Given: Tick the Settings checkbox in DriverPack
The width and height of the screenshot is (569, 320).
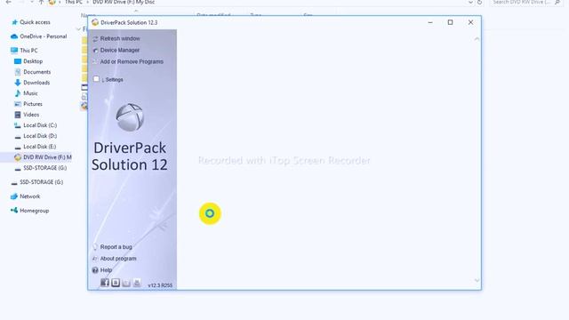Looking at the screenshot, I should click(x=96, y=79).
